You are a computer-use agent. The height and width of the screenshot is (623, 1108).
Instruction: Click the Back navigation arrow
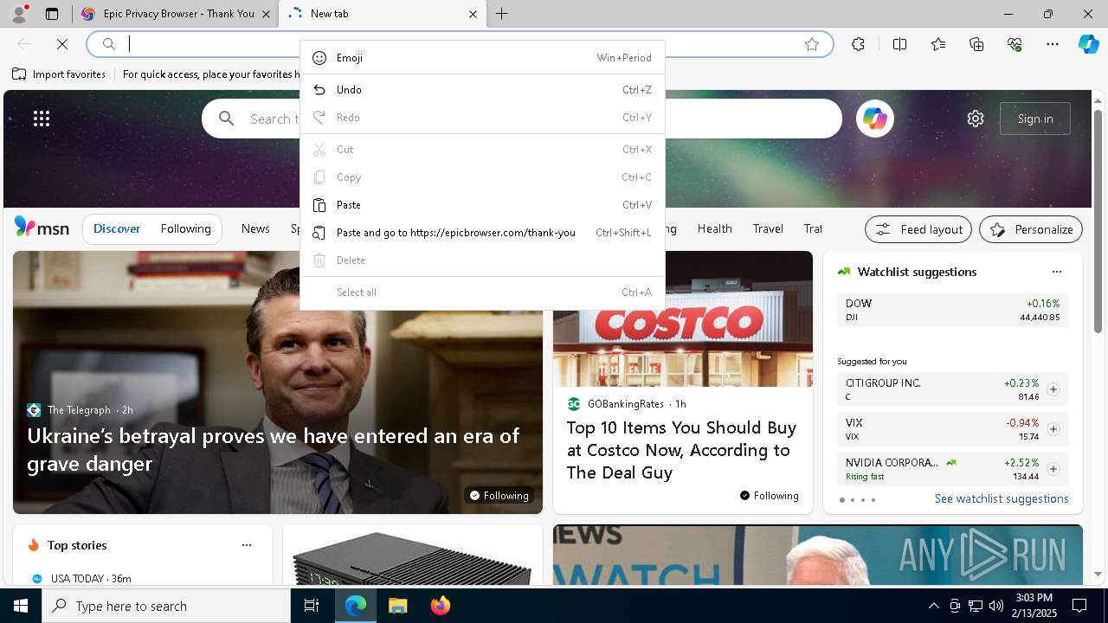[x=24, y=44]
